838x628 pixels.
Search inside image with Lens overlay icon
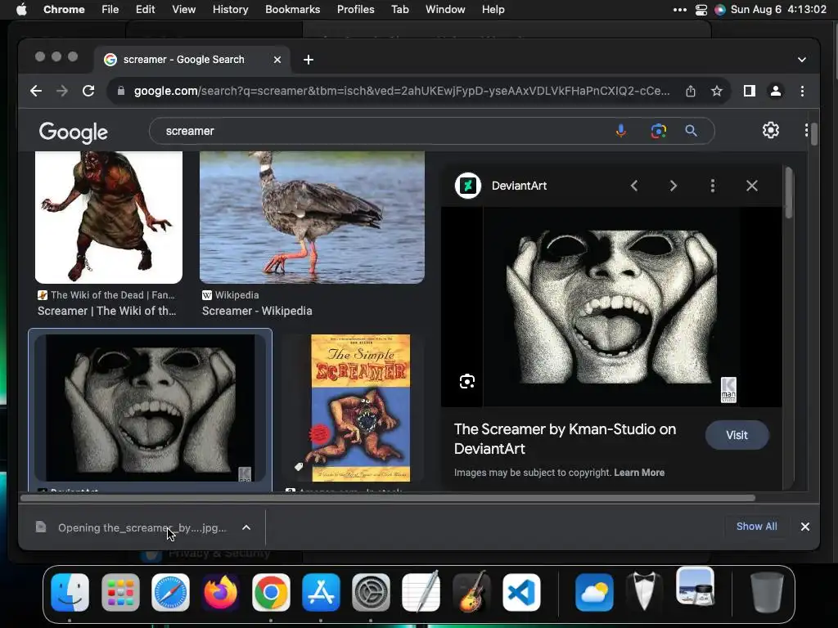[467, 381]
